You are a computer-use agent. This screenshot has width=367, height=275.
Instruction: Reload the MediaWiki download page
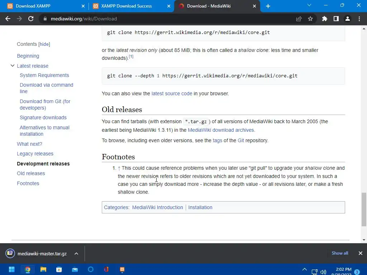tap(31, 19)
